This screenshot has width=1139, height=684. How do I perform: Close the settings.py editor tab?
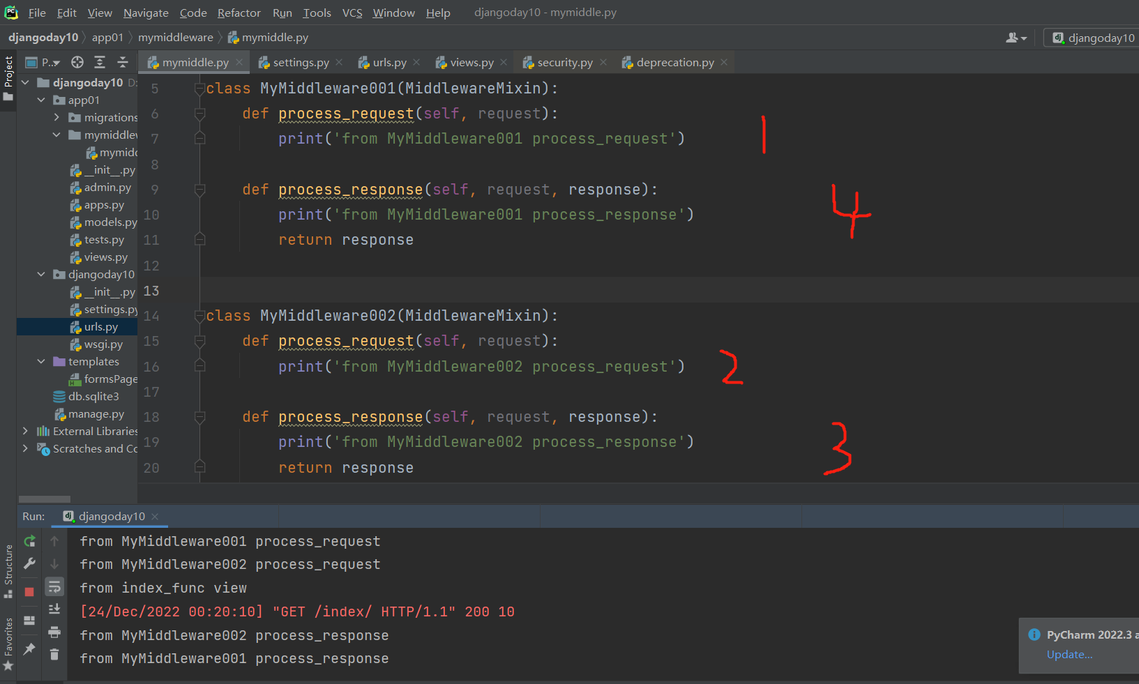pyautogui.click(x=339, y=62)
